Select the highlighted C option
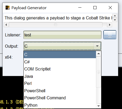The width and height of the screenshot is (122, 109). [60, 54]
